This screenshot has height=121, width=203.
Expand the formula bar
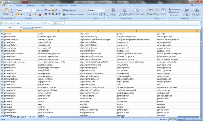tap(201, 27)
